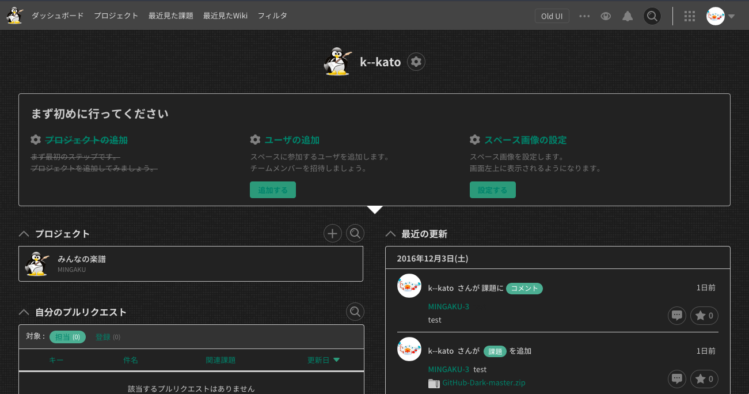This screenshot has width=749, height=394.
Task: Switch to Old UI
Action: tap(552, 16)
